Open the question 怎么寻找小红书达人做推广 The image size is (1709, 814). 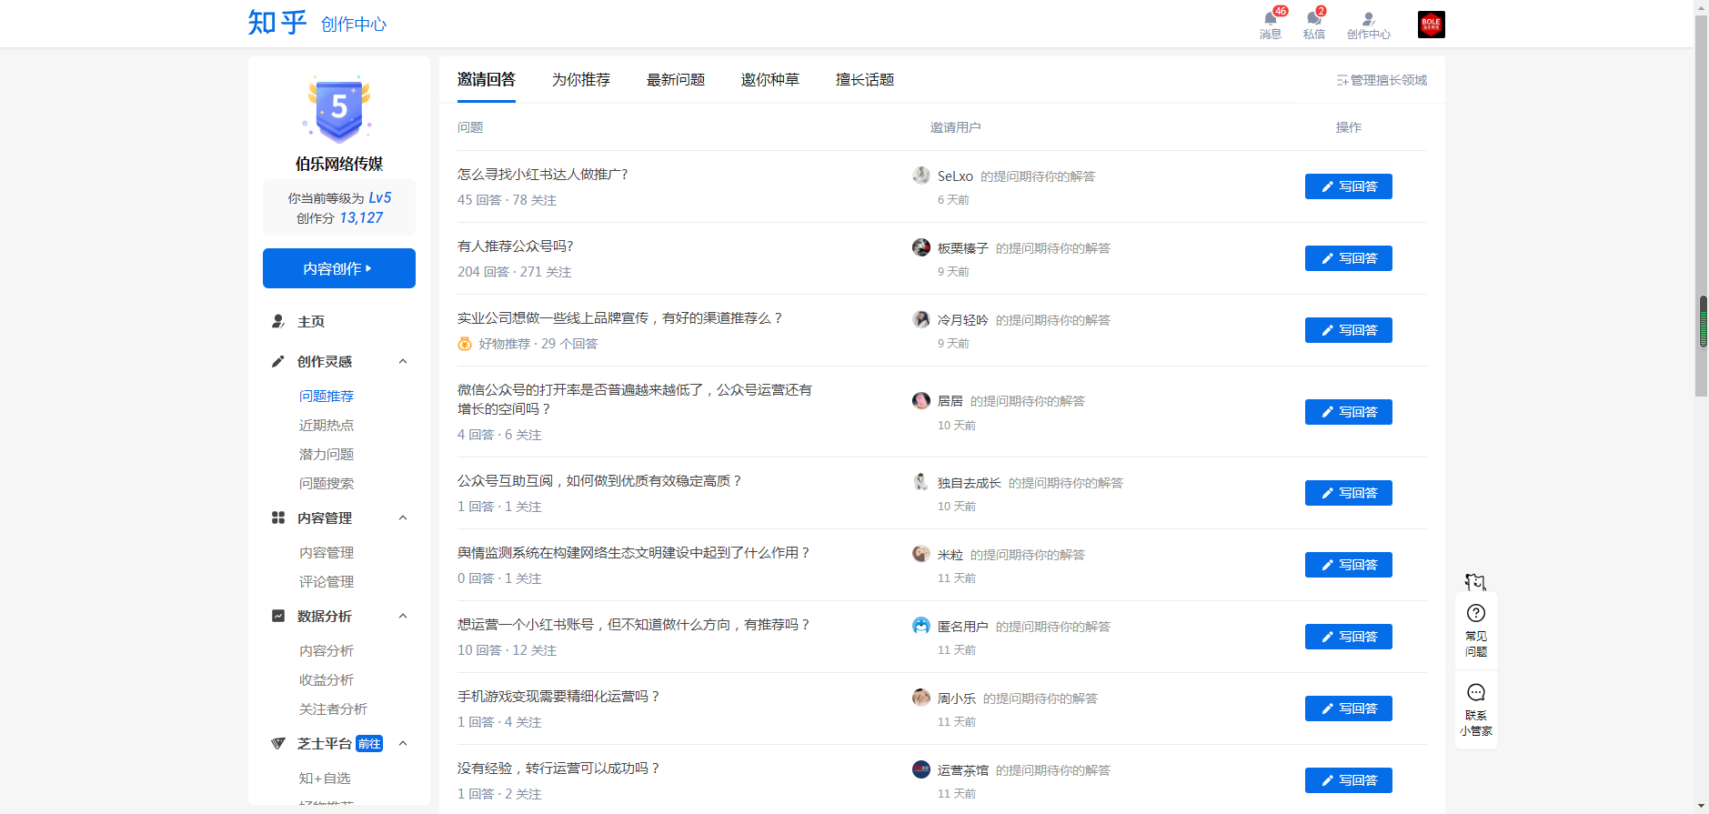[543, 175]
